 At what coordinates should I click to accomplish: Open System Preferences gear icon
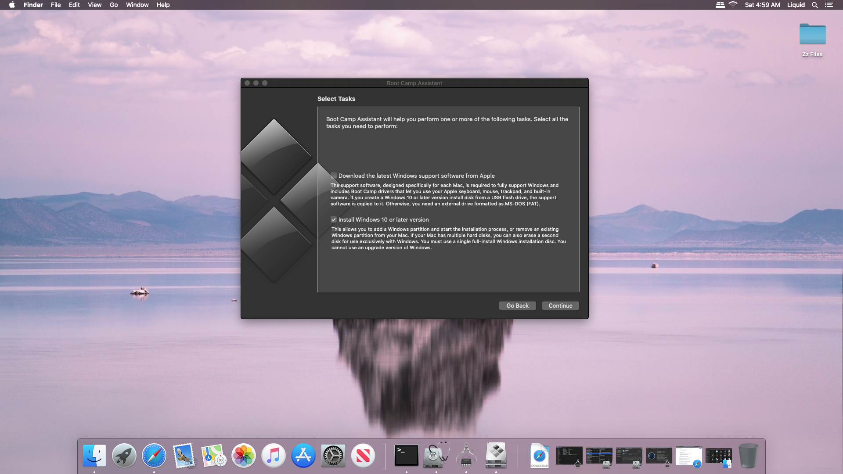click(333, 456)
